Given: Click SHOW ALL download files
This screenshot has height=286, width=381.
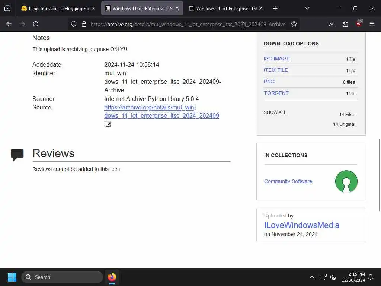Looking at the screenshot, I should [275, 112].
